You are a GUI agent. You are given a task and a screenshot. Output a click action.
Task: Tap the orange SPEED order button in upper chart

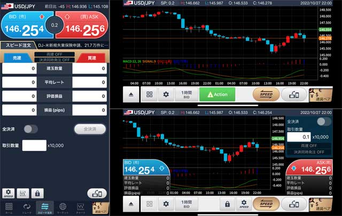click(x=266, y=94)
